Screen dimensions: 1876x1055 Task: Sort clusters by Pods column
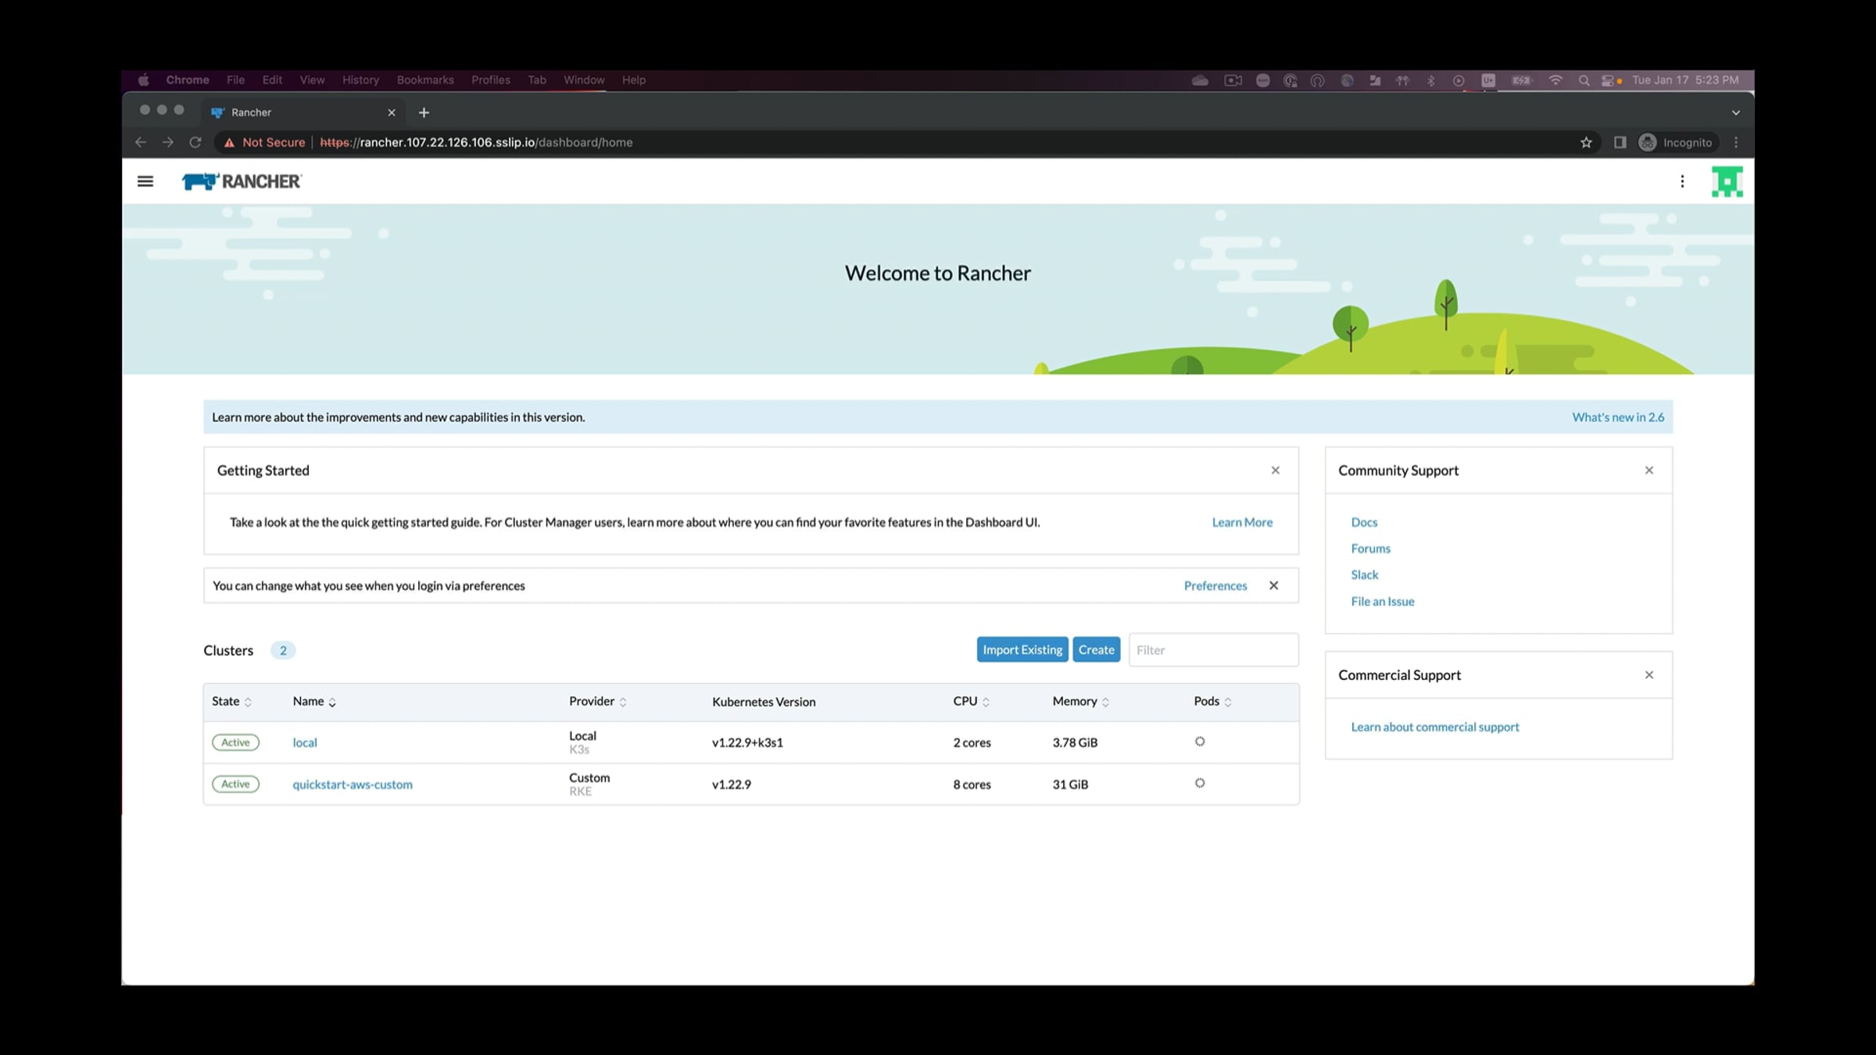pyautogui.click(x=1213, y=702)
